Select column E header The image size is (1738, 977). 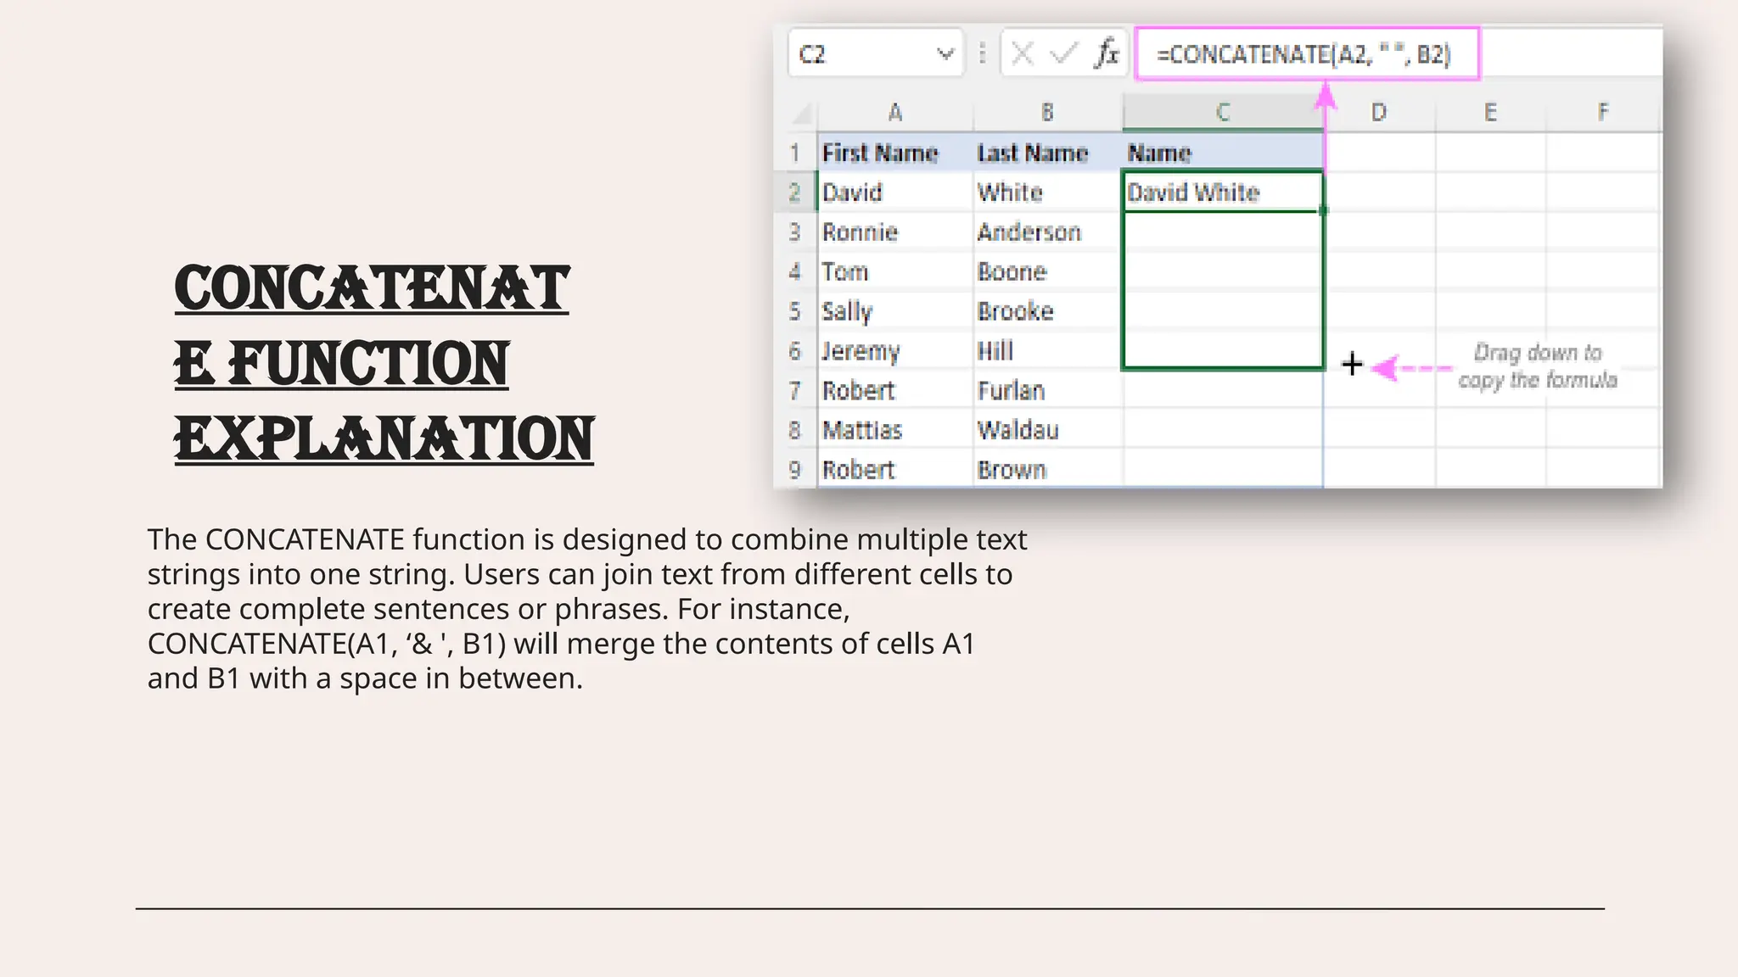1490,112
